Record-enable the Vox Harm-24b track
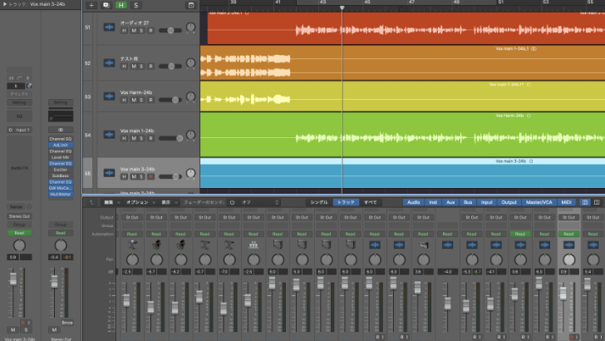 tap(151, 100)
